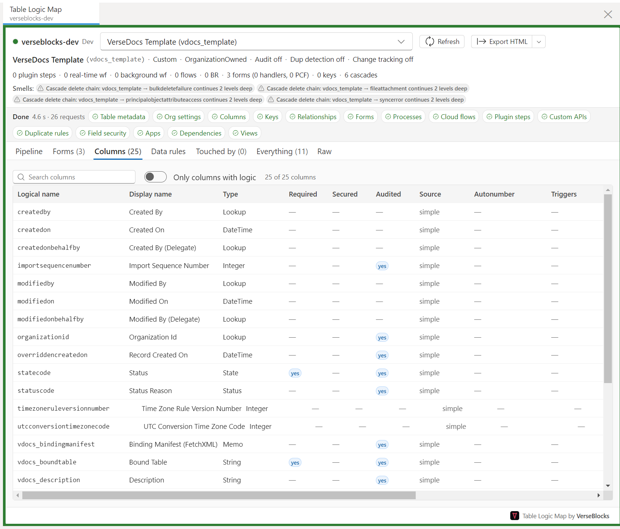Toggle Only columns with logic switch

click(156, 177)
